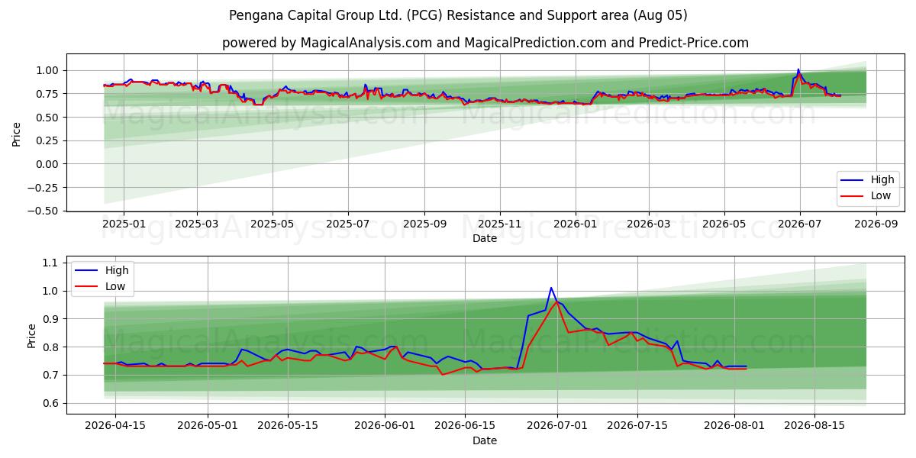Click the '0.50' y-axis tick in upper chart
Image resolution: width=916 pixels, height=458 pixels.
click(x=47, y=118)
